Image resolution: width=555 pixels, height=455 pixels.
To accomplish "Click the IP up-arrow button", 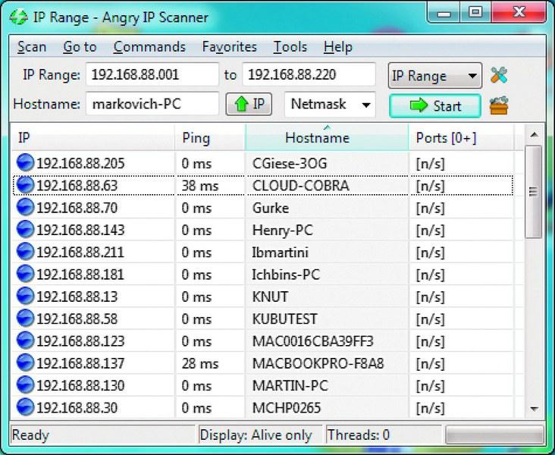I will point(249,104).
